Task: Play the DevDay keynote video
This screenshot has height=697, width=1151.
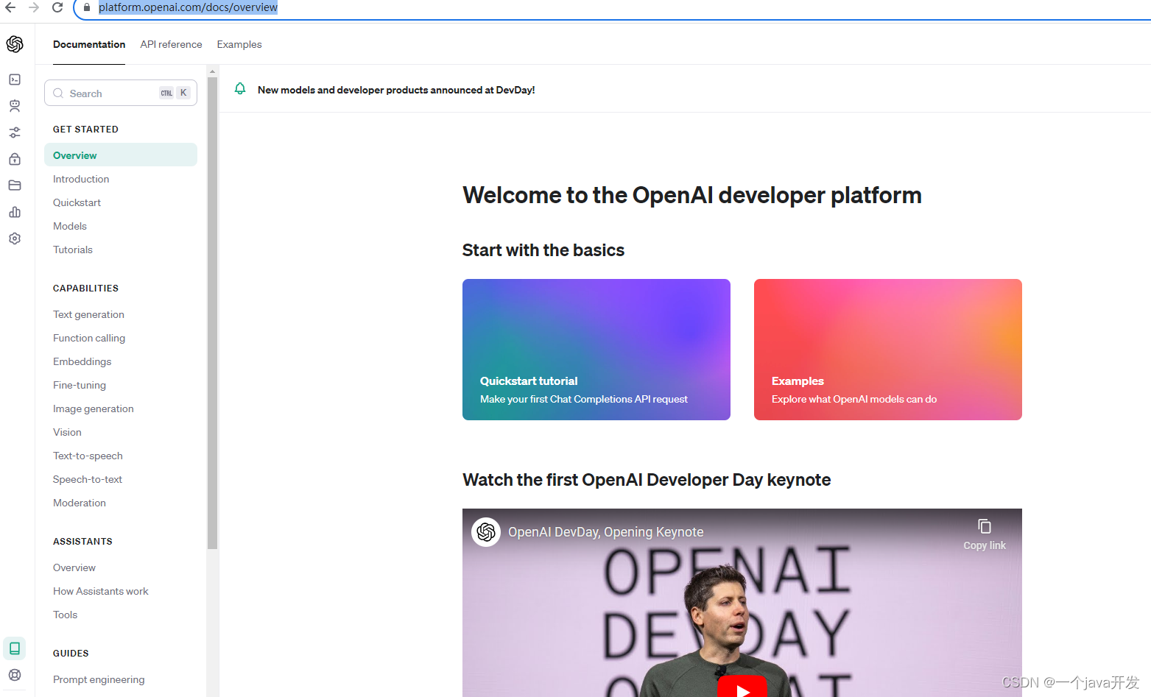Action: pos(742,687)
